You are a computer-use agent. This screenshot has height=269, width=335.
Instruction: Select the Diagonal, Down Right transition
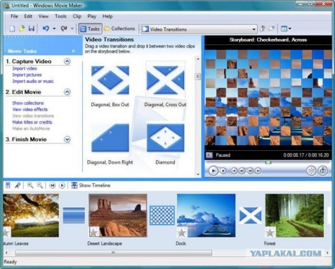[x=110, y=138]
